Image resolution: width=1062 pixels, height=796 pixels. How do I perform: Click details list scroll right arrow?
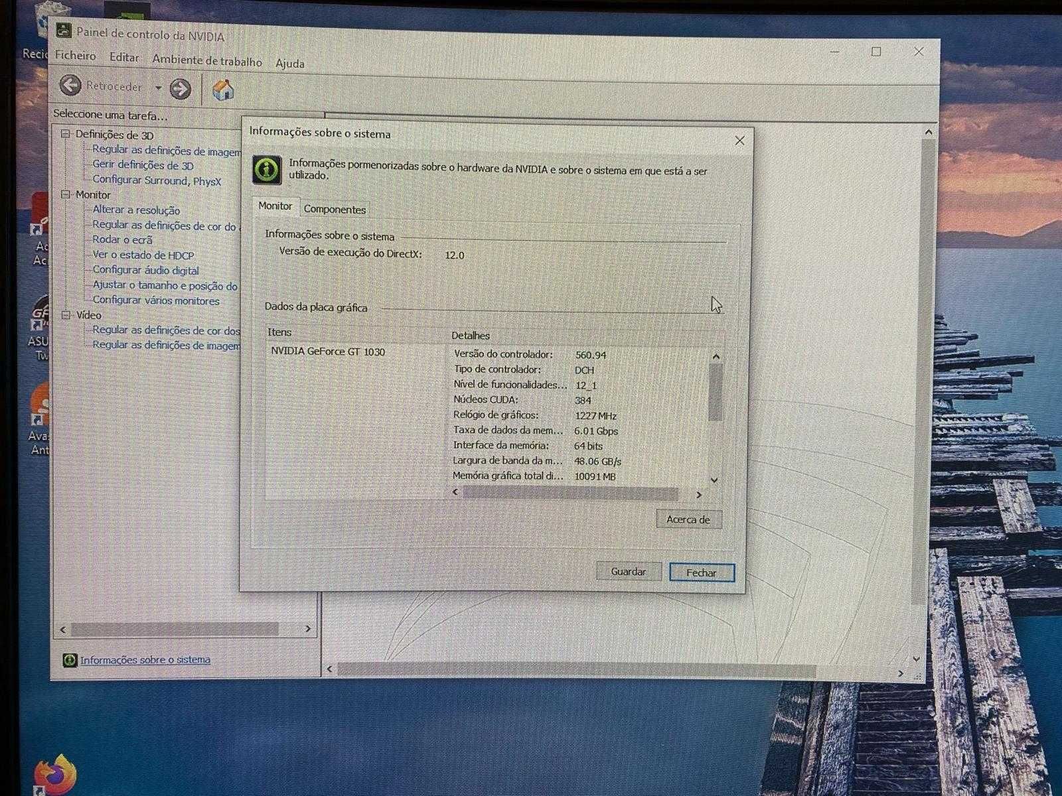[699, 495]
